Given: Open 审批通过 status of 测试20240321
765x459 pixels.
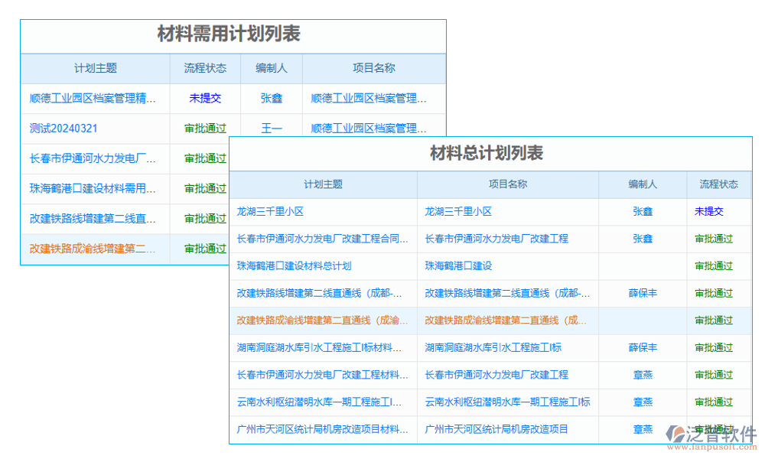Looking at the screenshot, I should click(205, 128).
